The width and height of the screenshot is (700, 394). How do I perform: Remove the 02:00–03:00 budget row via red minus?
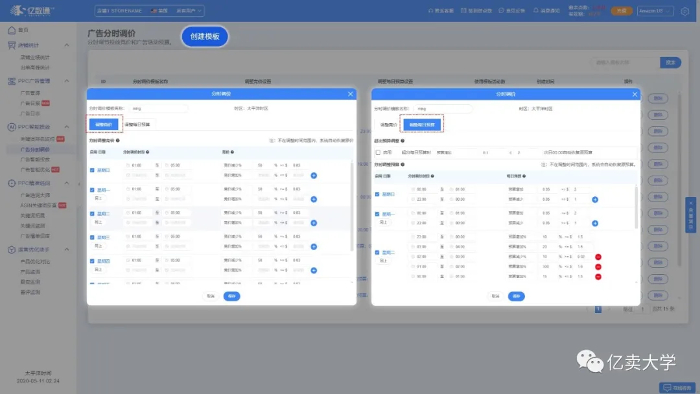598,257
